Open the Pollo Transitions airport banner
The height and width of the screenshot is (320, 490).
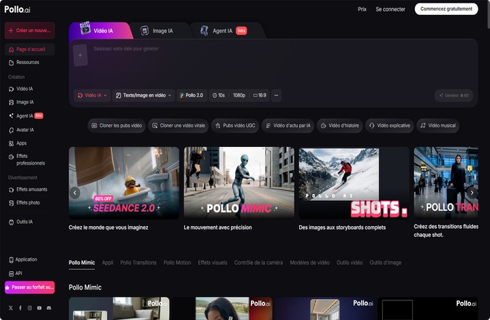pos(446,182)
